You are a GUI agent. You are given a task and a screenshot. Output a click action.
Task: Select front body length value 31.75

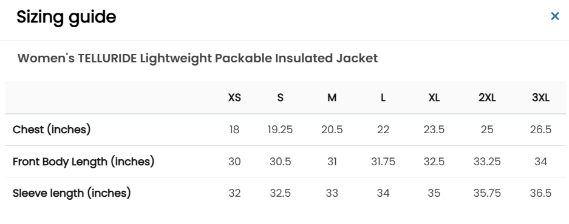coord(383,162)
